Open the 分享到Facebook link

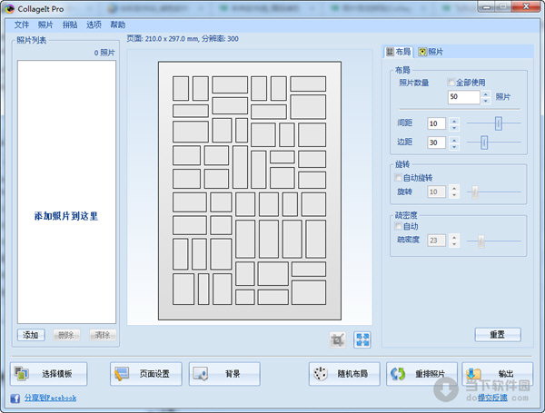(50, 398)
